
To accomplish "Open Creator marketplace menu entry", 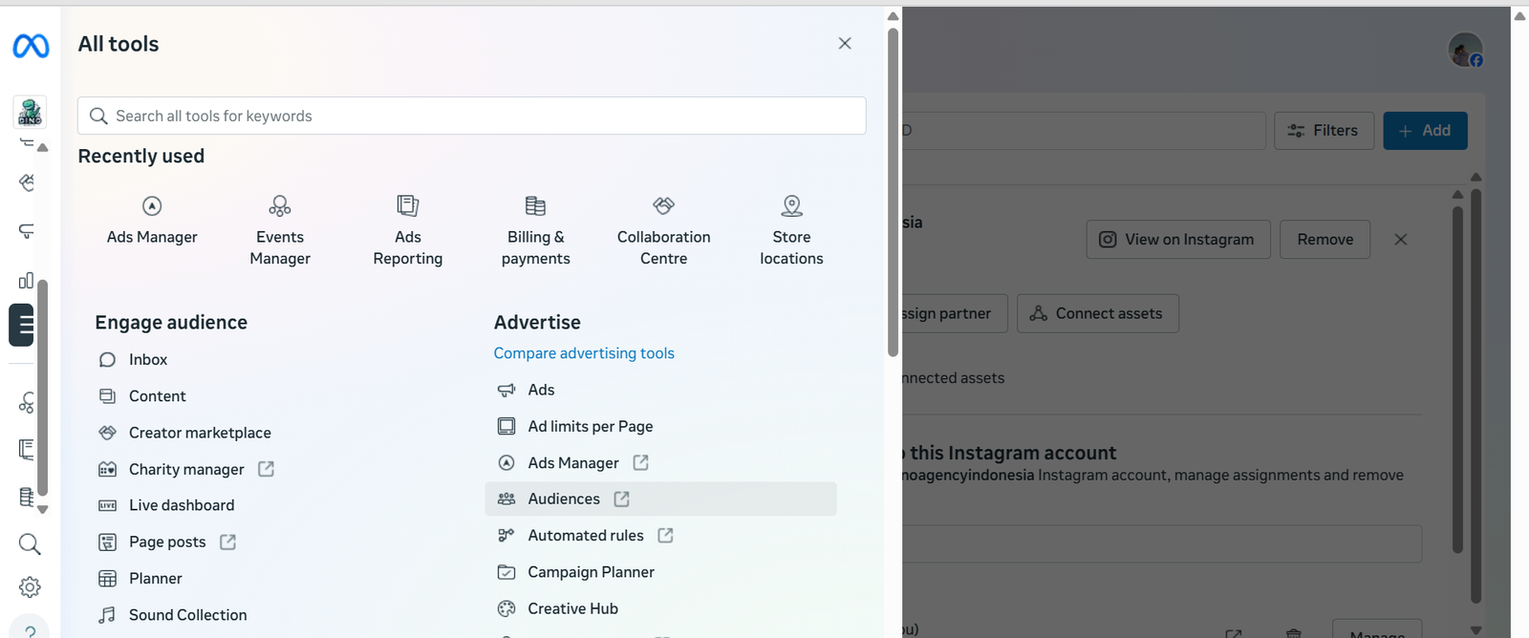I will [x=200, y=433].
